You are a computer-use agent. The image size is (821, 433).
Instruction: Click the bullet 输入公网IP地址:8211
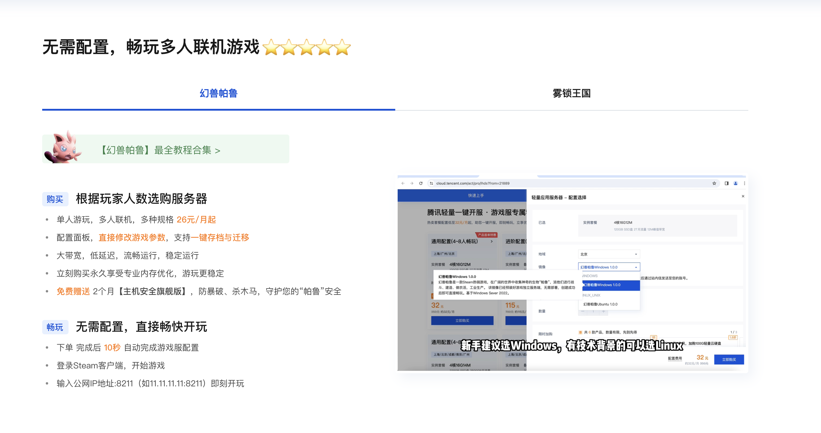(150, 383)
